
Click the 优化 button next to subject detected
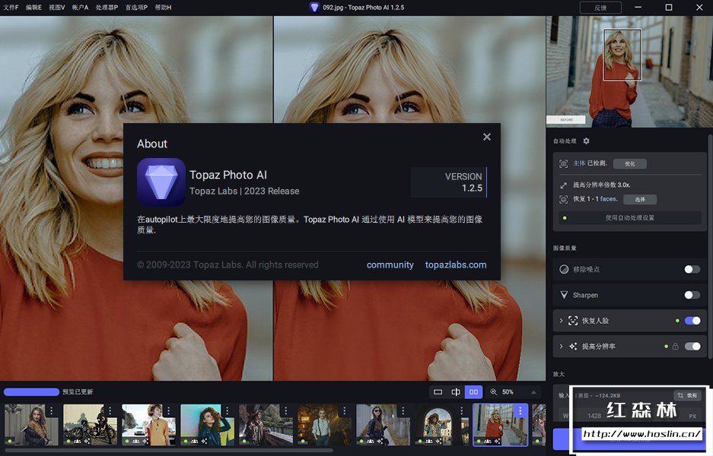coord(630,163)
